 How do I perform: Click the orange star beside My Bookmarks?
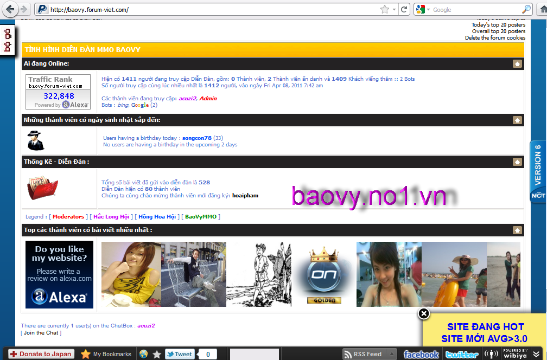86,354
